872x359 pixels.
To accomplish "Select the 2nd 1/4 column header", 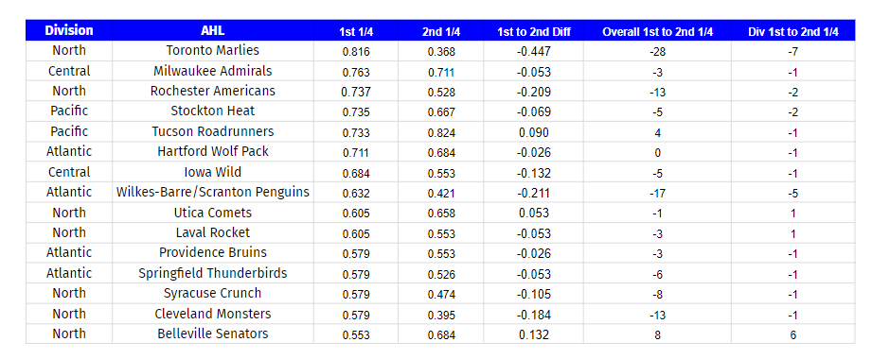I will [x=441, y=31].
